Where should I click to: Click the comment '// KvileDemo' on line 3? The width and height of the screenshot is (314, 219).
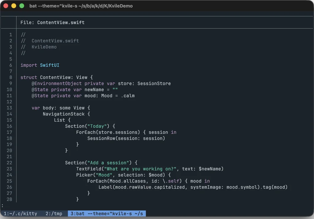pyautogui.click(x=39, y=47)
